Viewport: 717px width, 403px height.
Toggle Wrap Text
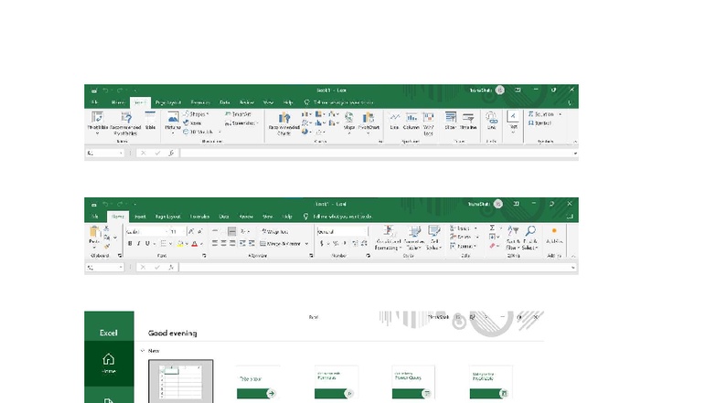click(x=274, y=232)
